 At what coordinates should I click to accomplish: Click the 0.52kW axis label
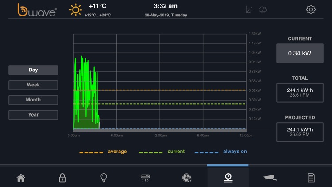pos(255,90)
